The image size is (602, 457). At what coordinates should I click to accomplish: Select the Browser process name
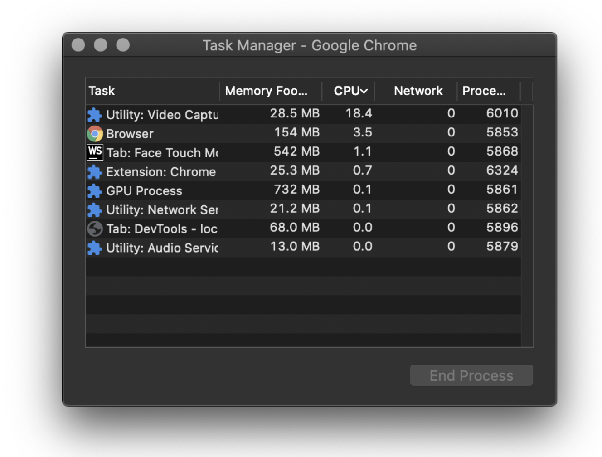(130, 134)
